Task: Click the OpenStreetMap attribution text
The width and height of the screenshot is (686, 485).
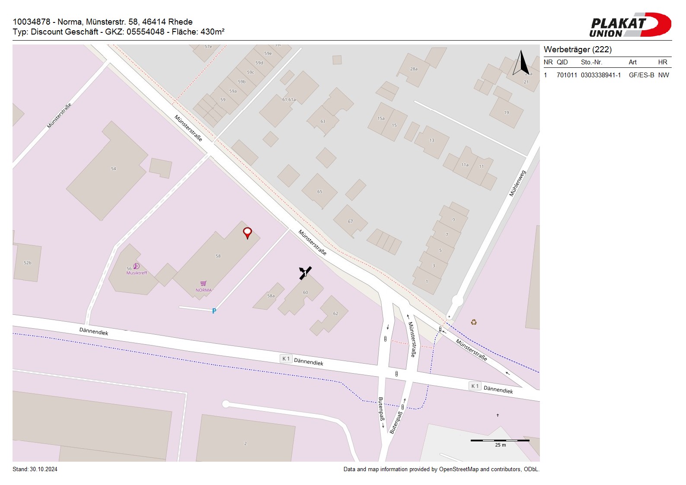Action: pyautogui.click(x=441, y=469)
